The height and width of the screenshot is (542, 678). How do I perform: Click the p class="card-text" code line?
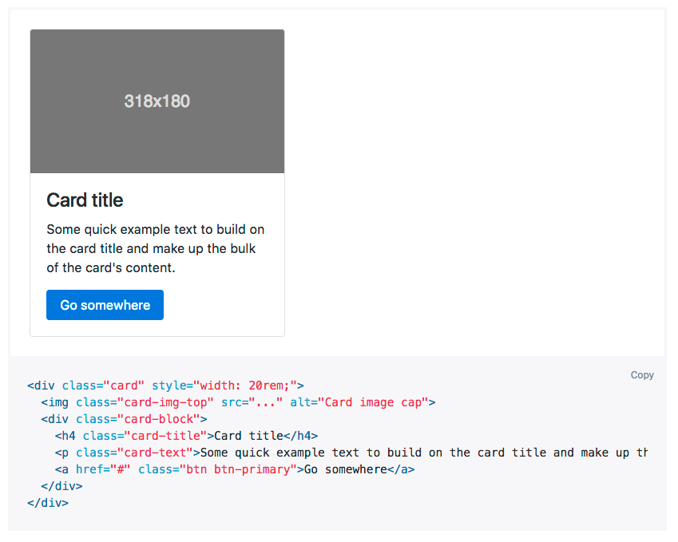point(351,453)
